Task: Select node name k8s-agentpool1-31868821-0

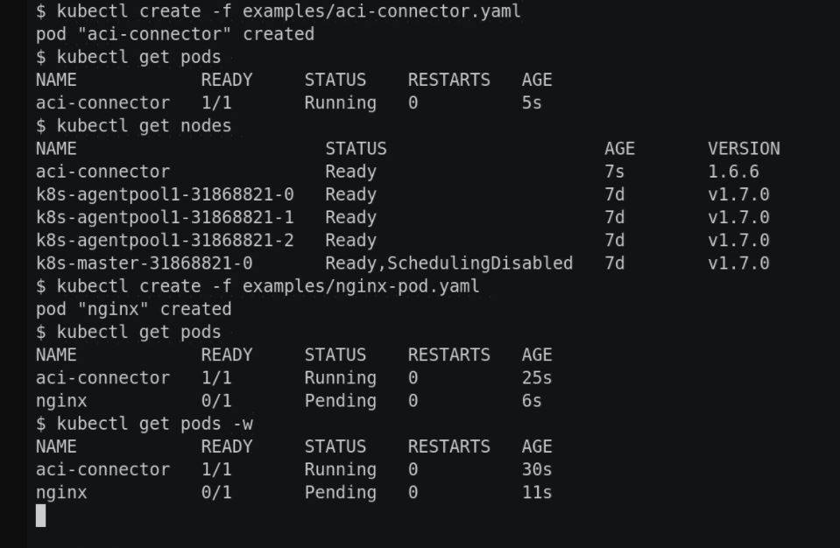Action: coord(165,194)
